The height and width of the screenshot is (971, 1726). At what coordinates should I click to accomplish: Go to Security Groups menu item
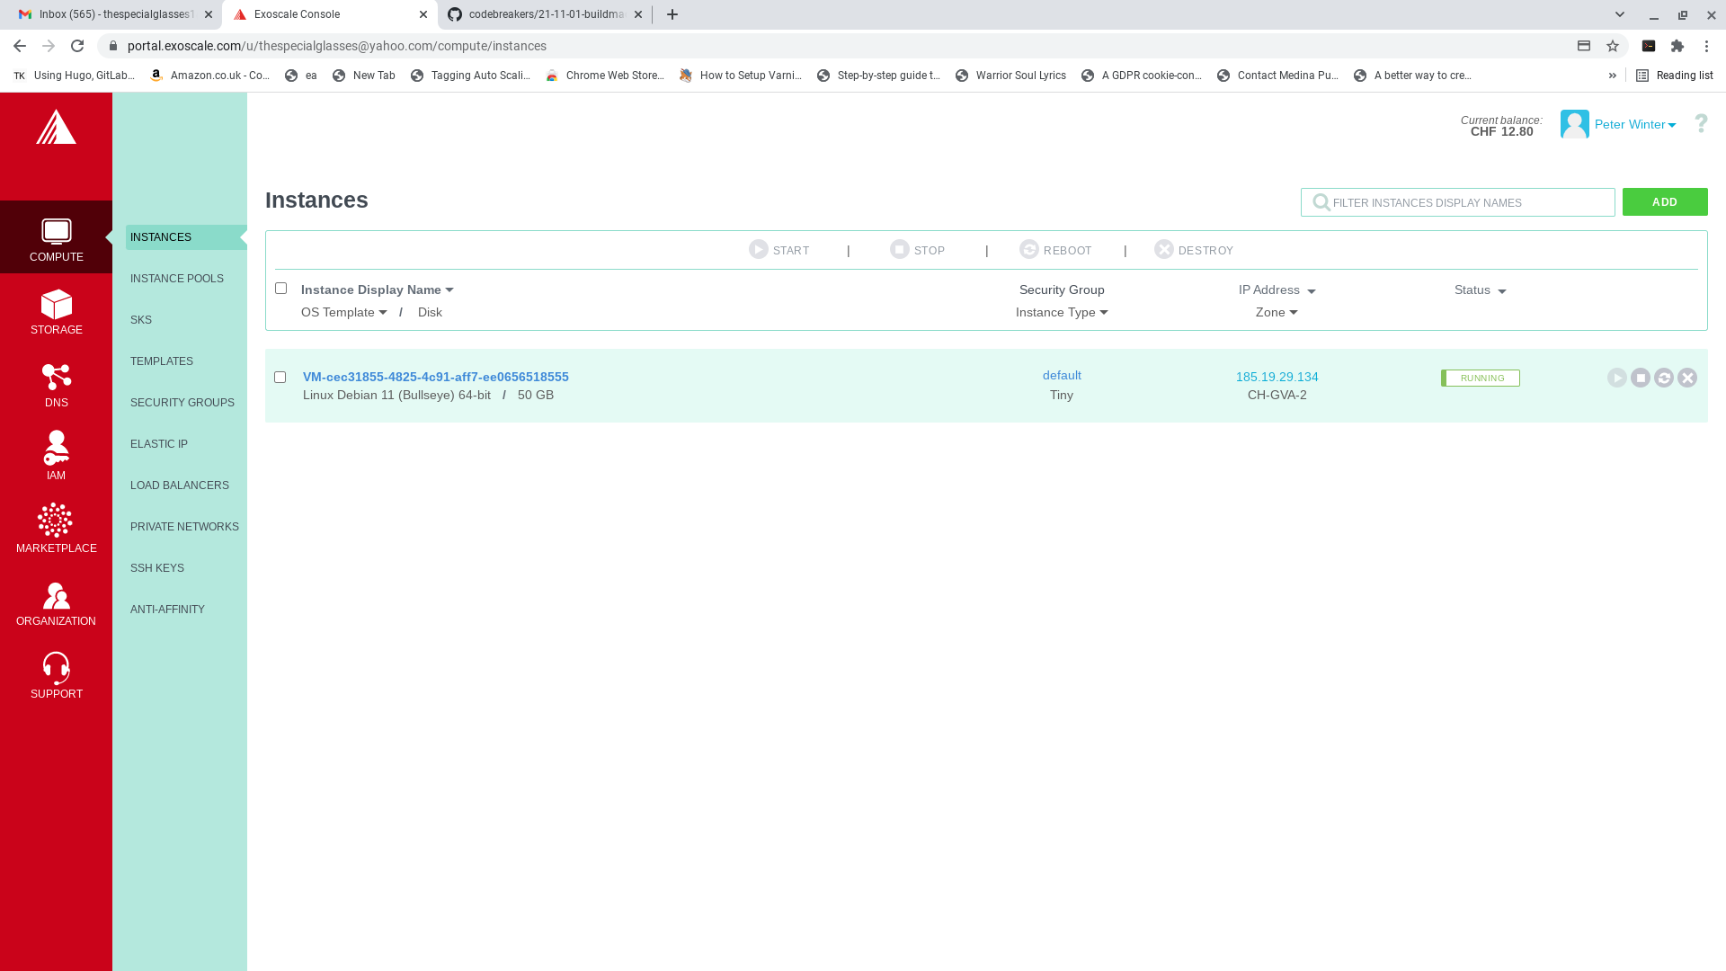click(x=182, y=403)
